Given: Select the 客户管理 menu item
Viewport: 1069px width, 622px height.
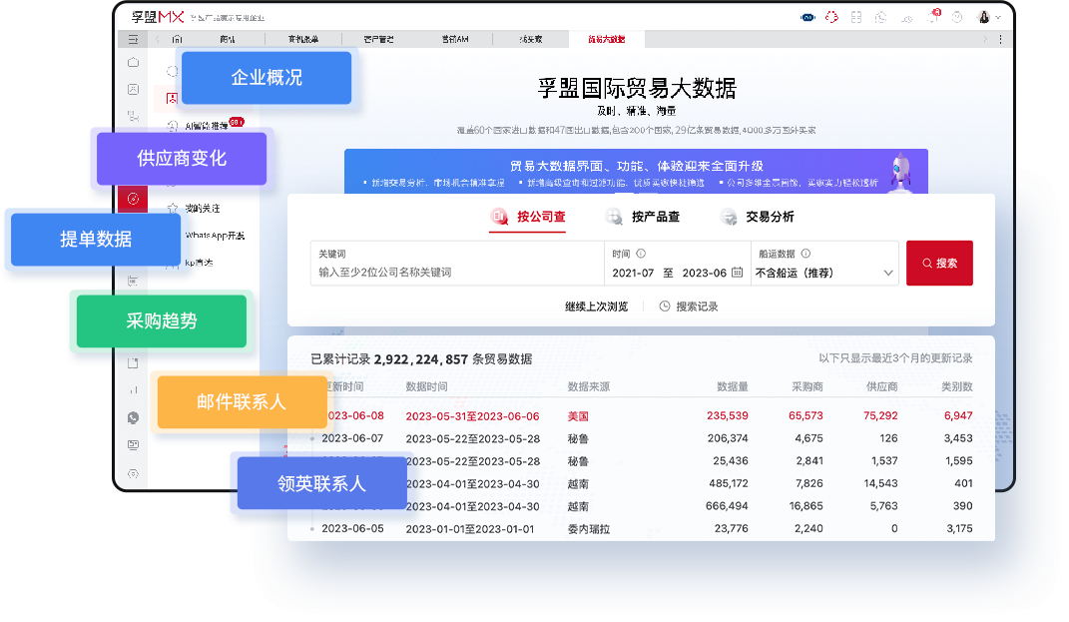Looking at the screenshot, I should [374, 37].
